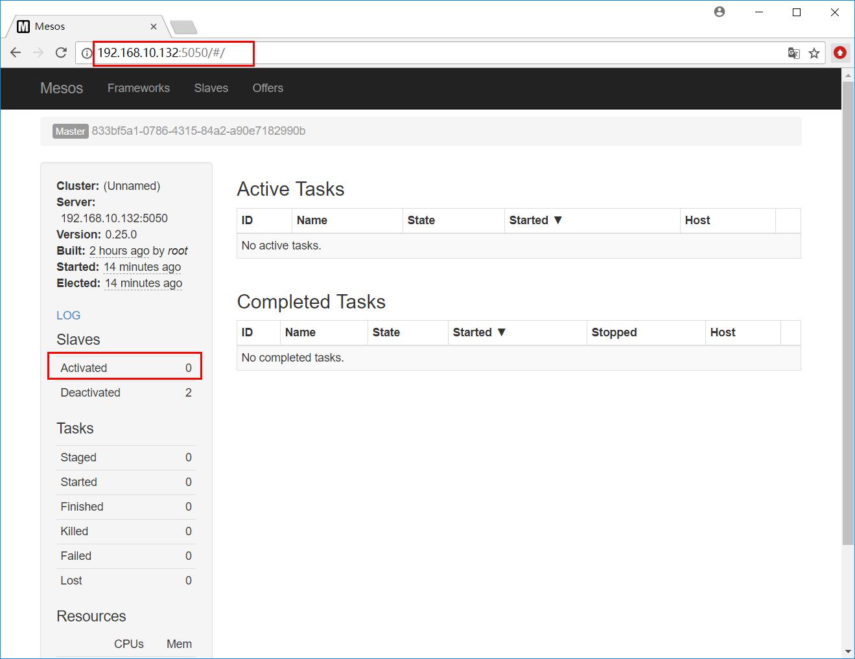Open the master LOG link
The image size is (855, 659).
69,316
